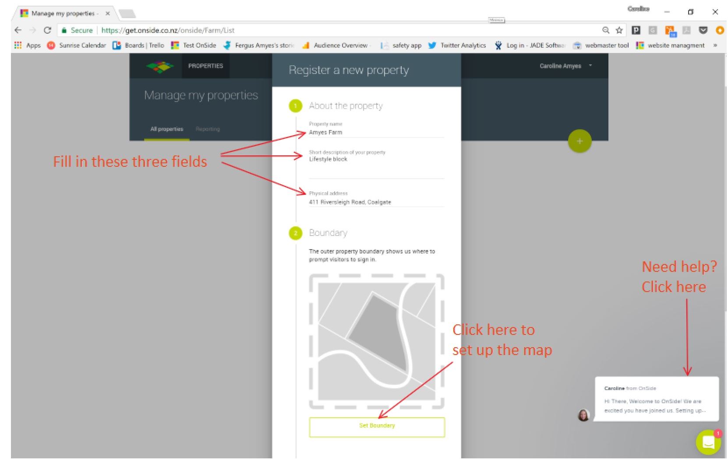
Task: Click the OnSide logo in header
Action: [x=160, y=67]
